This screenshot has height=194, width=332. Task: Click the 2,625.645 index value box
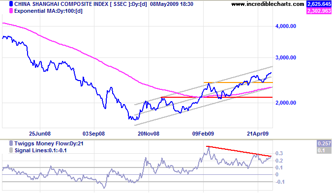[x=319, y=4]
